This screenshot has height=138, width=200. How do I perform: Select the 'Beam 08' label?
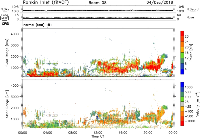(x=97, y=3)
